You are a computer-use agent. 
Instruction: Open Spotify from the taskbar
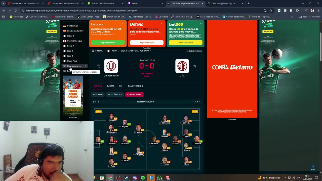[143, 178]
